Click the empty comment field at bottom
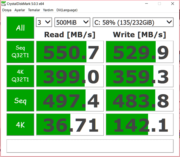Image resolution: width=180 pixels, height=157 pixels. coord(90,146)
